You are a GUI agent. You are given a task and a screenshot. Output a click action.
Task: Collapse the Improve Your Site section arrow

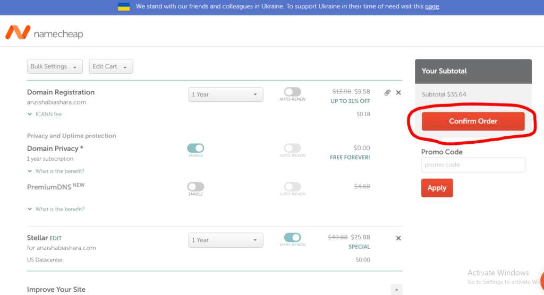click(396, 290)
